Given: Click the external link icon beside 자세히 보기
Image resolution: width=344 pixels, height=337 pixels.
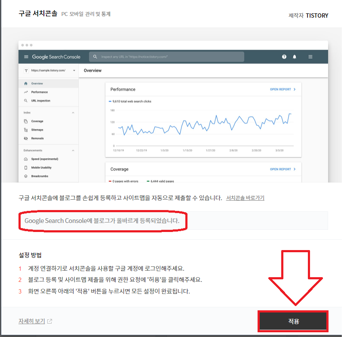Looking at the screenshot, I should 50,321.
